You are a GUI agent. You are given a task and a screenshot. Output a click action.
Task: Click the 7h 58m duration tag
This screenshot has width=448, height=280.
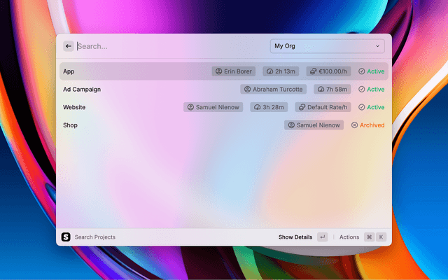click(x=332, y=90)
